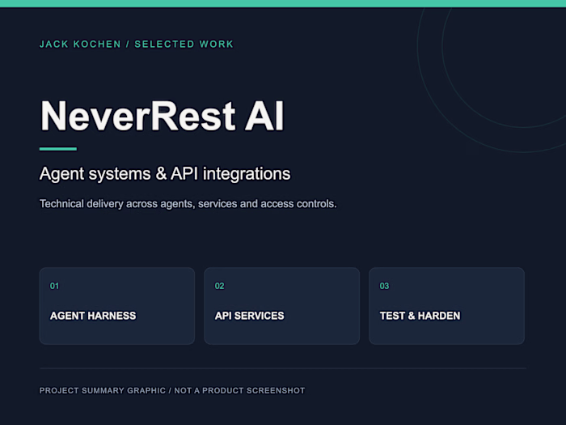The height and width of the screenshot is (425, 566).
Task: Click the 'PROJECT SUMMARY GRAPHIC' footer note
Action: (172, 391)
